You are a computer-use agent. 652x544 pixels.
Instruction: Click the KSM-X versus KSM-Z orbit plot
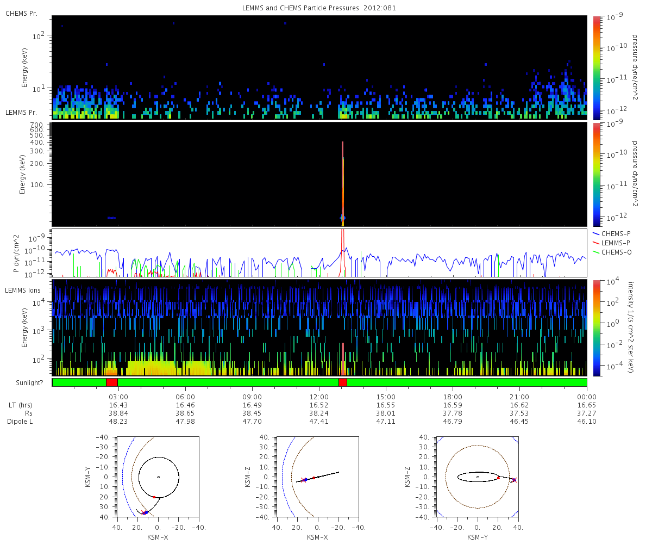point(317,477)
